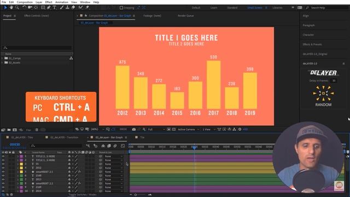The width and height of the screenshot is (350, 197).
Task: Select the Zoom magnifier tool
Action: [x=17, y=8]
